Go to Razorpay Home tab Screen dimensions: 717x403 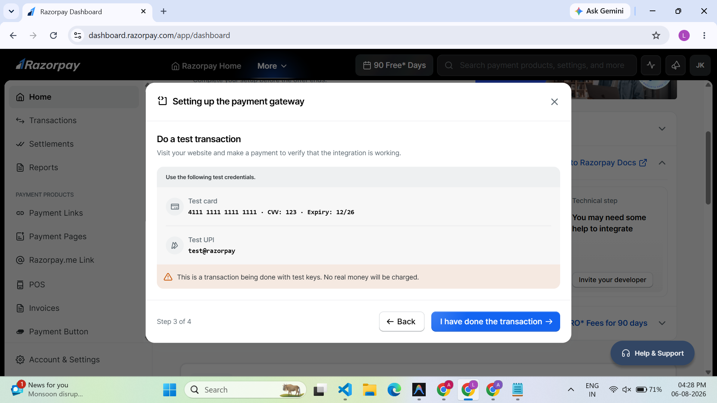click(x=206, y=66)
